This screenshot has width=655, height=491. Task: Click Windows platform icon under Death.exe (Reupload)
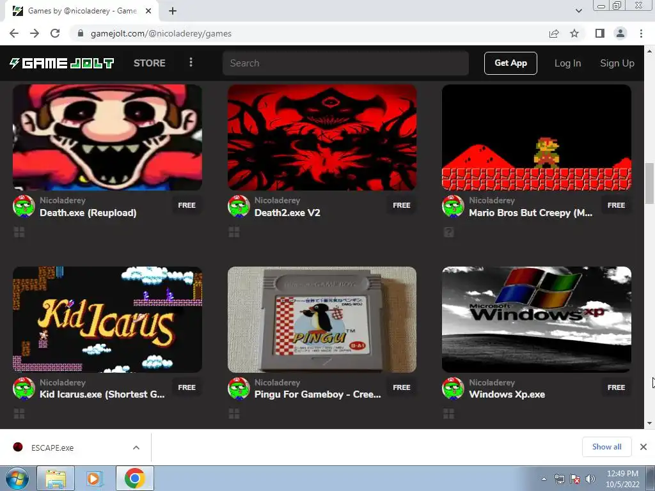(19, 232)
